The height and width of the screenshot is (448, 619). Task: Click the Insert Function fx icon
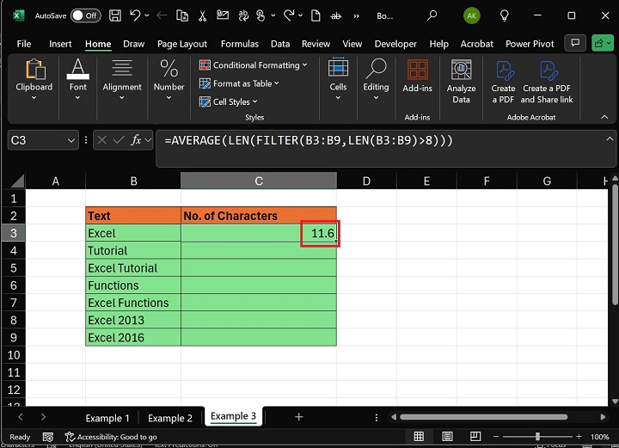(136, 140)
